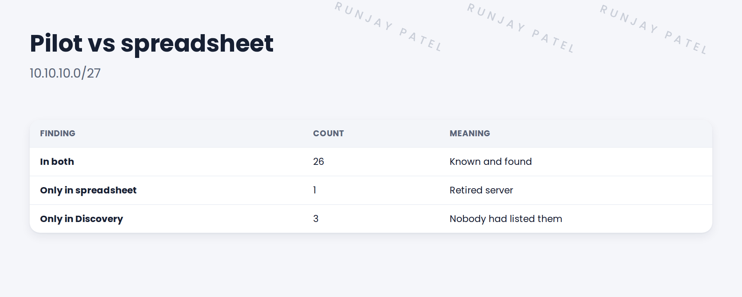Click the count "1" for Only in spreadsheet
The width and height of the screenshot is (742, 297).
[315, 190]
